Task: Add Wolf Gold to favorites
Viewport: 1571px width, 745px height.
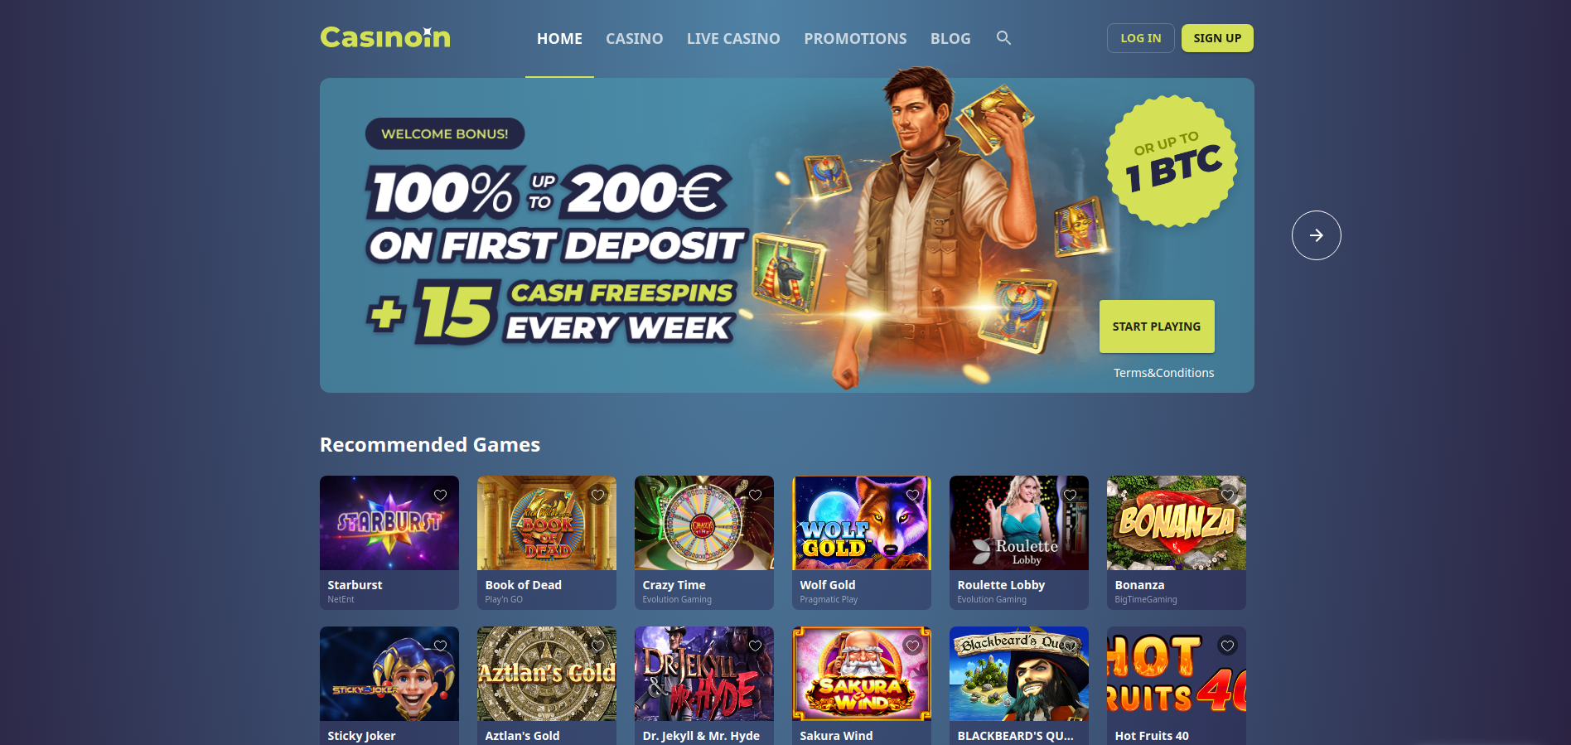Action: click(912, 495)
